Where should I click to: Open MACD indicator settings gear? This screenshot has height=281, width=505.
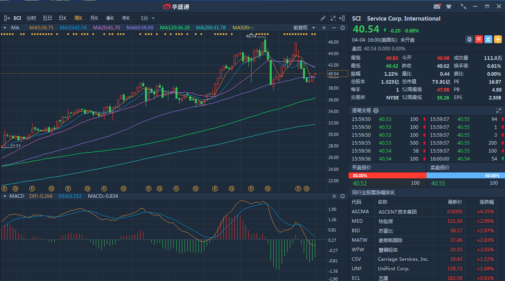coord(343,196)
